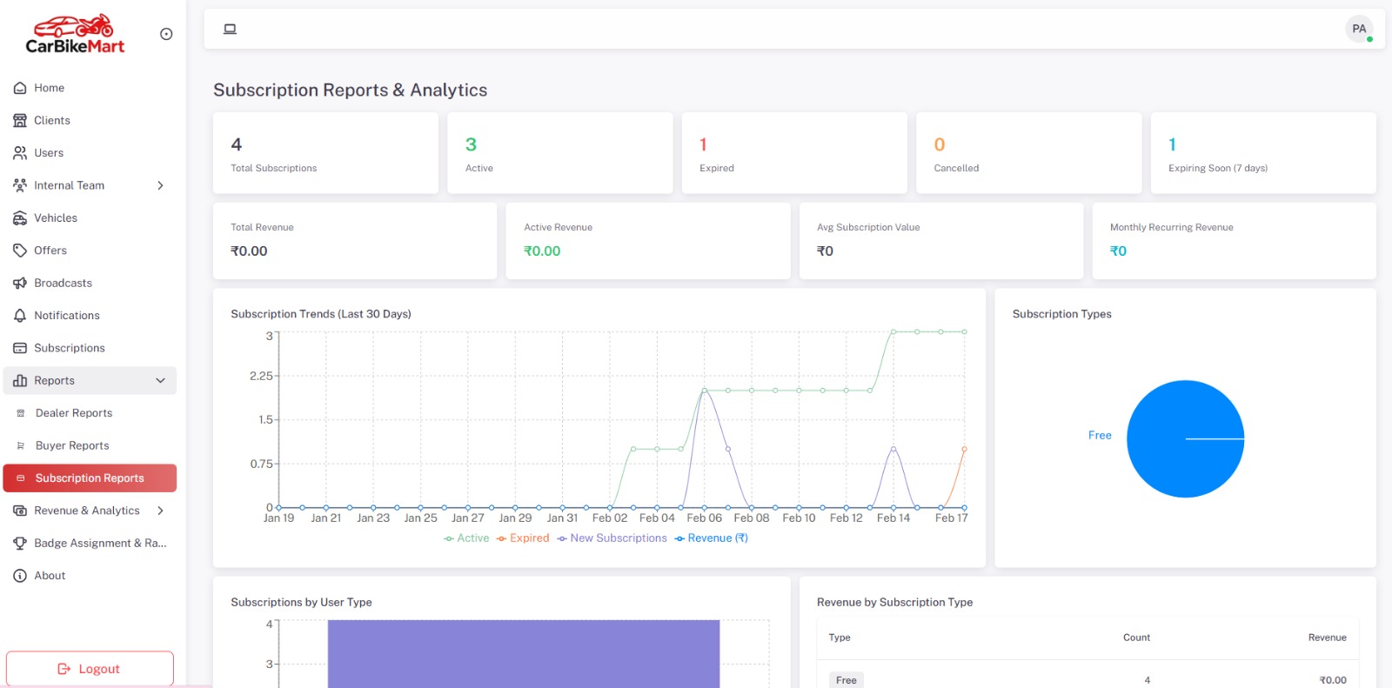Click the Notifications bell icon
The width and height of the screenshot is (1392, 688).
pyautogui.click(x=20, y=316)
